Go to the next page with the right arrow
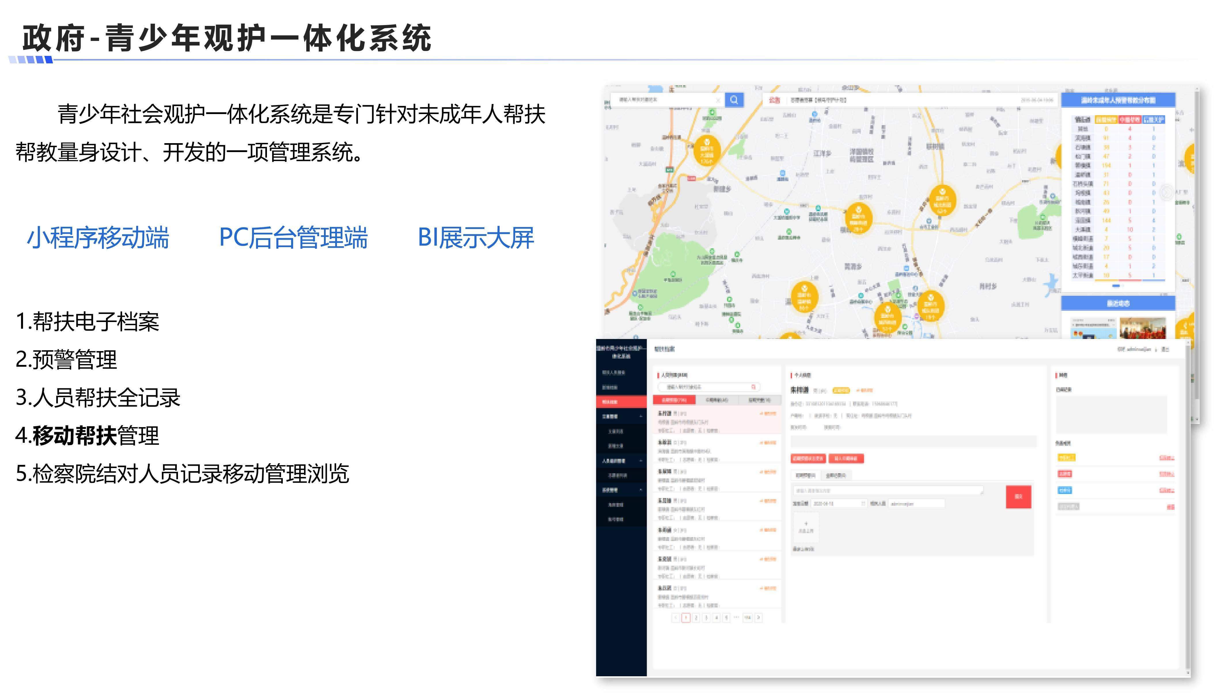 pos(758,618)
